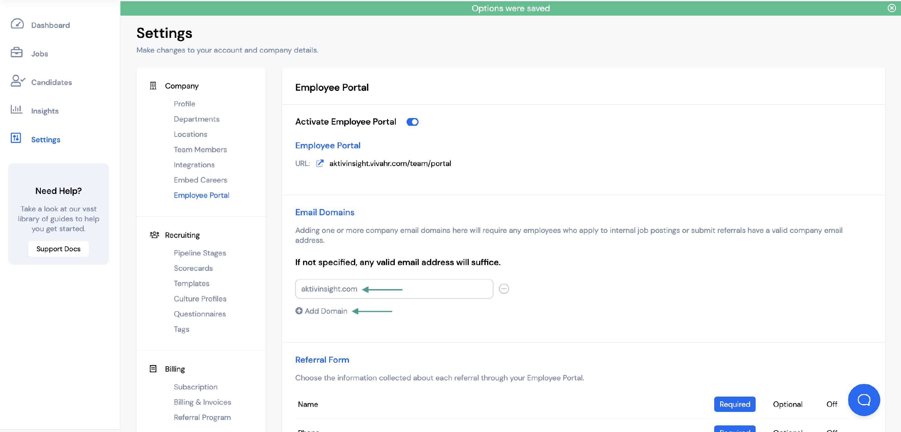Viewport: 901px width, 432px height.
Task: Click the Jobs briefcase icon
Action: tap(17, 53)
